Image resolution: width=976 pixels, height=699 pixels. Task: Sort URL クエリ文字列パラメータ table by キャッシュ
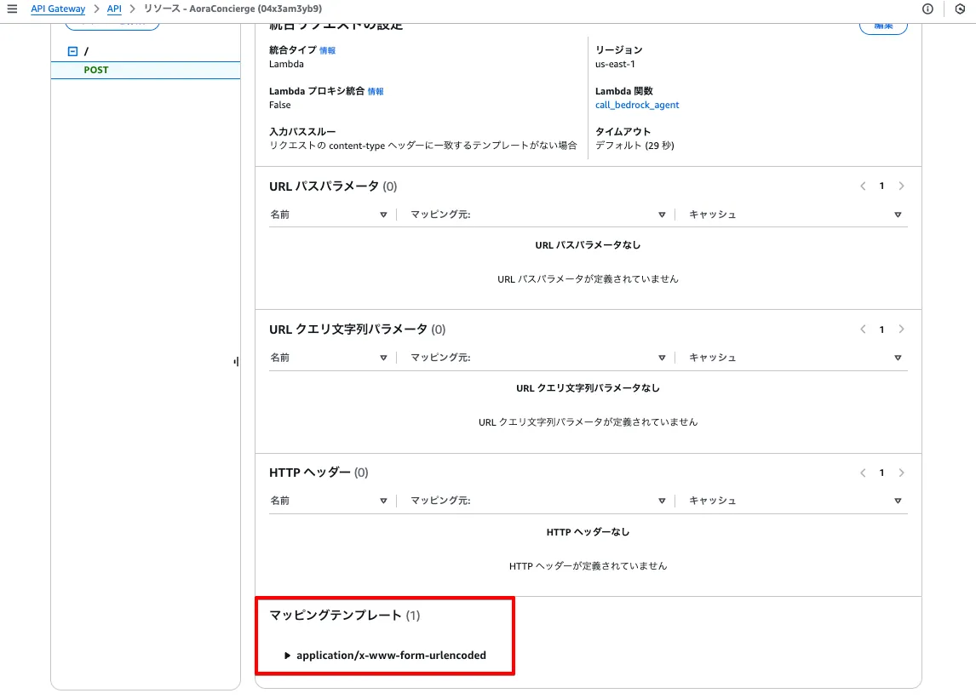[898, 358]
